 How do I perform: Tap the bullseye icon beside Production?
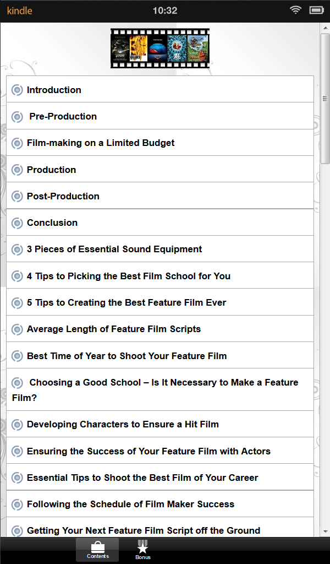(x=17, y=170)
